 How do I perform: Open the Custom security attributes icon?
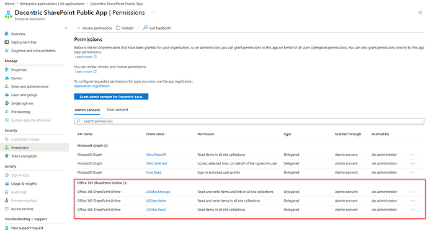click(x=7, y=120)
